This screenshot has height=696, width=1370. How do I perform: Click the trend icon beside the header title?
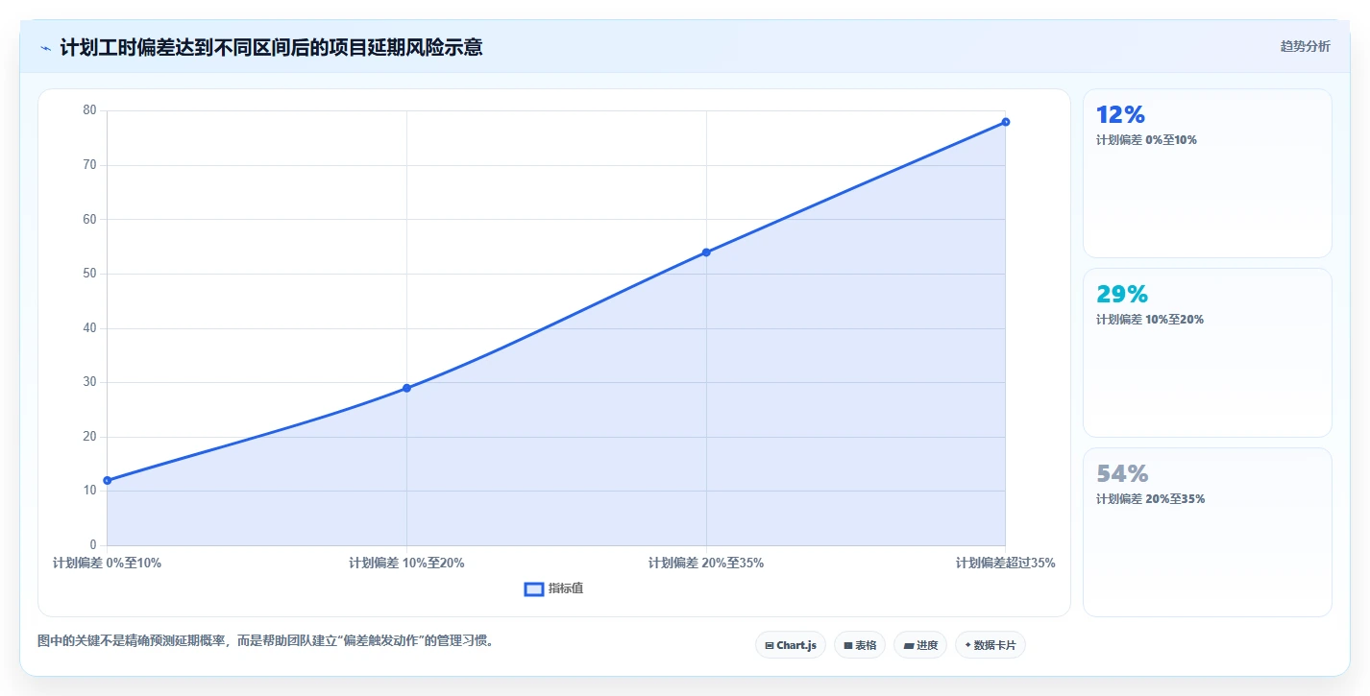pos(45,48)
